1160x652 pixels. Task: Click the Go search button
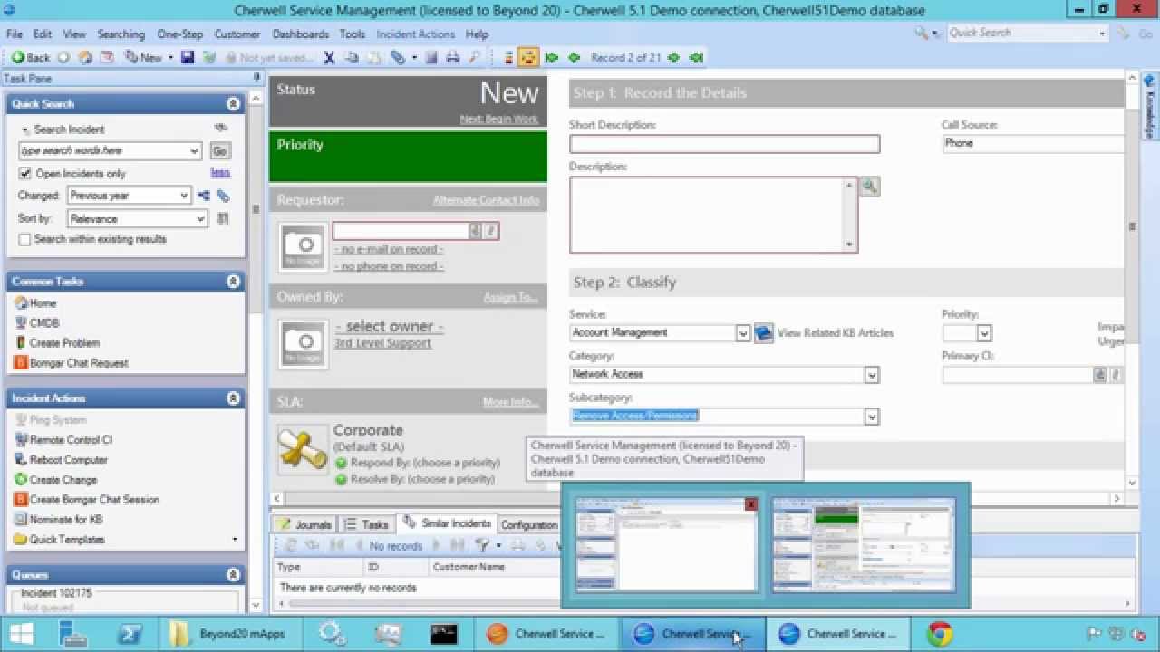pyautogui.click(x=220, y=151)
